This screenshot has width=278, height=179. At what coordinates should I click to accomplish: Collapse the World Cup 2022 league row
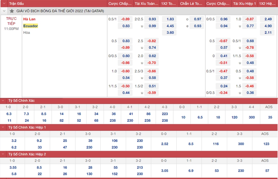pyautogui.click(x=4, y=11)
